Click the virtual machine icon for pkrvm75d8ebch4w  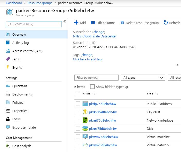[85, 137]
